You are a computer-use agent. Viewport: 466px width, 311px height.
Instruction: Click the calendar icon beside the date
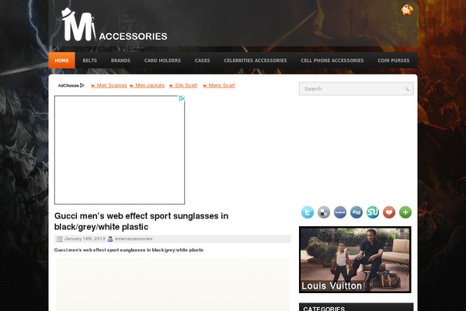point(60,239)
